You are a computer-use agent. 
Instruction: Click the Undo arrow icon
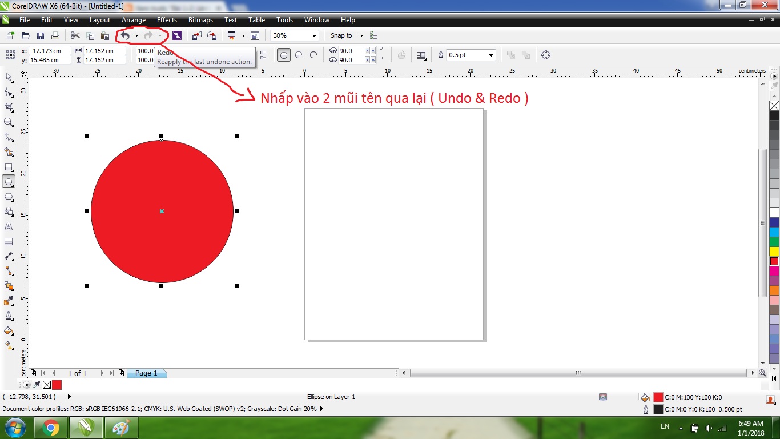click(x=124, y=35)
